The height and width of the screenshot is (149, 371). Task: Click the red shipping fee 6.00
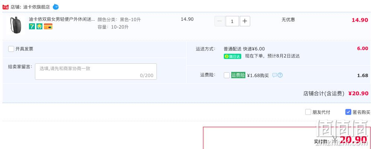click(x=362, y=48)
